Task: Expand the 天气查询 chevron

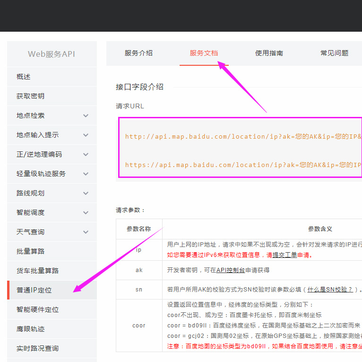Action: click(x=86, y=232)
